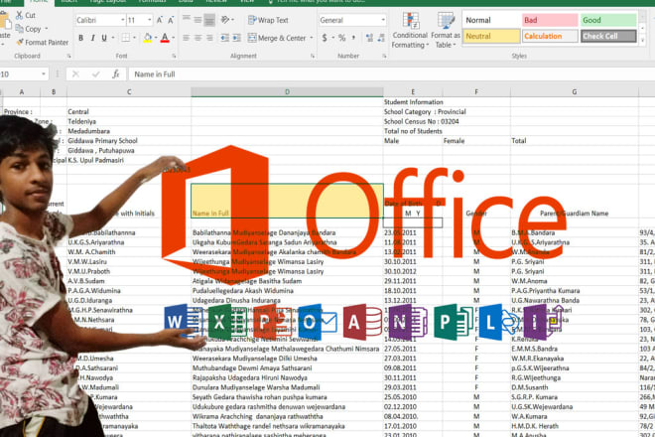
Task: Apply Neutral cell style
Action: (x=491, y=36)
